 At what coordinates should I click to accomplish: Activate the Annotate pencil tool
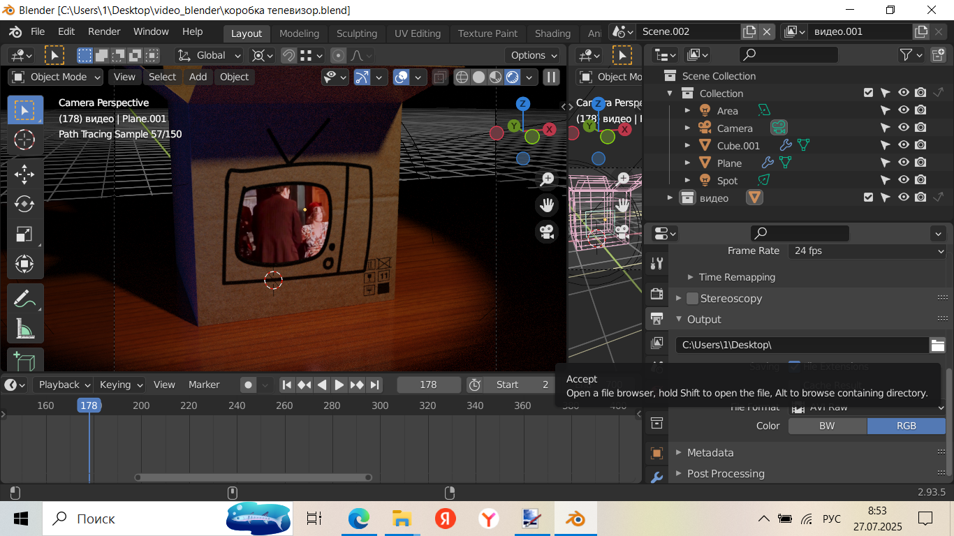pos(24,299)
